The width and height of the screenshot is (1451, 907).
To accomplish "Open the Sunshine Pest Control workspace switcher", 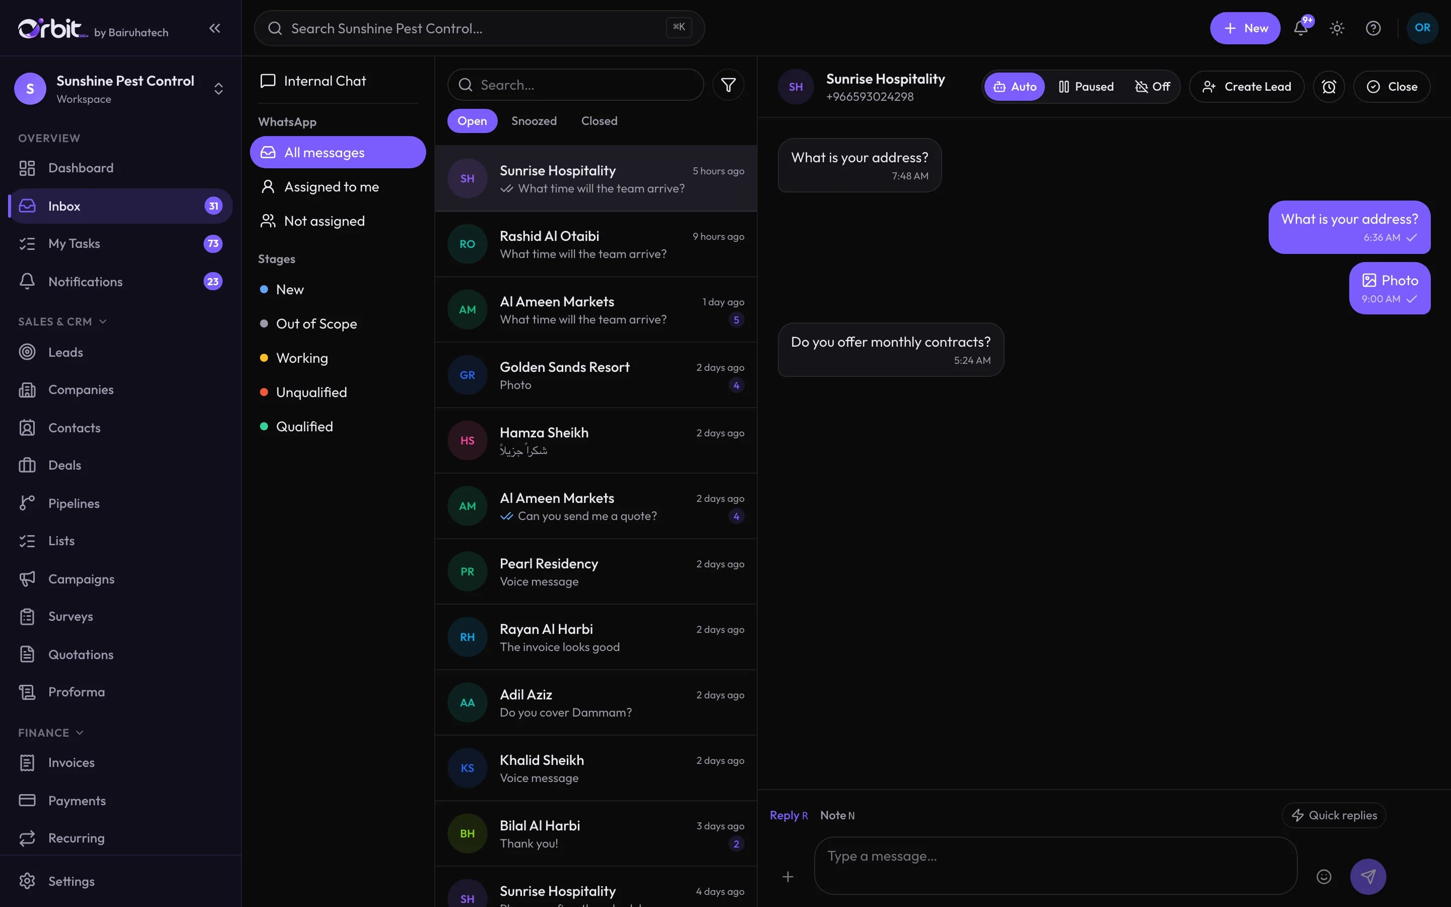I will point(120,89).
